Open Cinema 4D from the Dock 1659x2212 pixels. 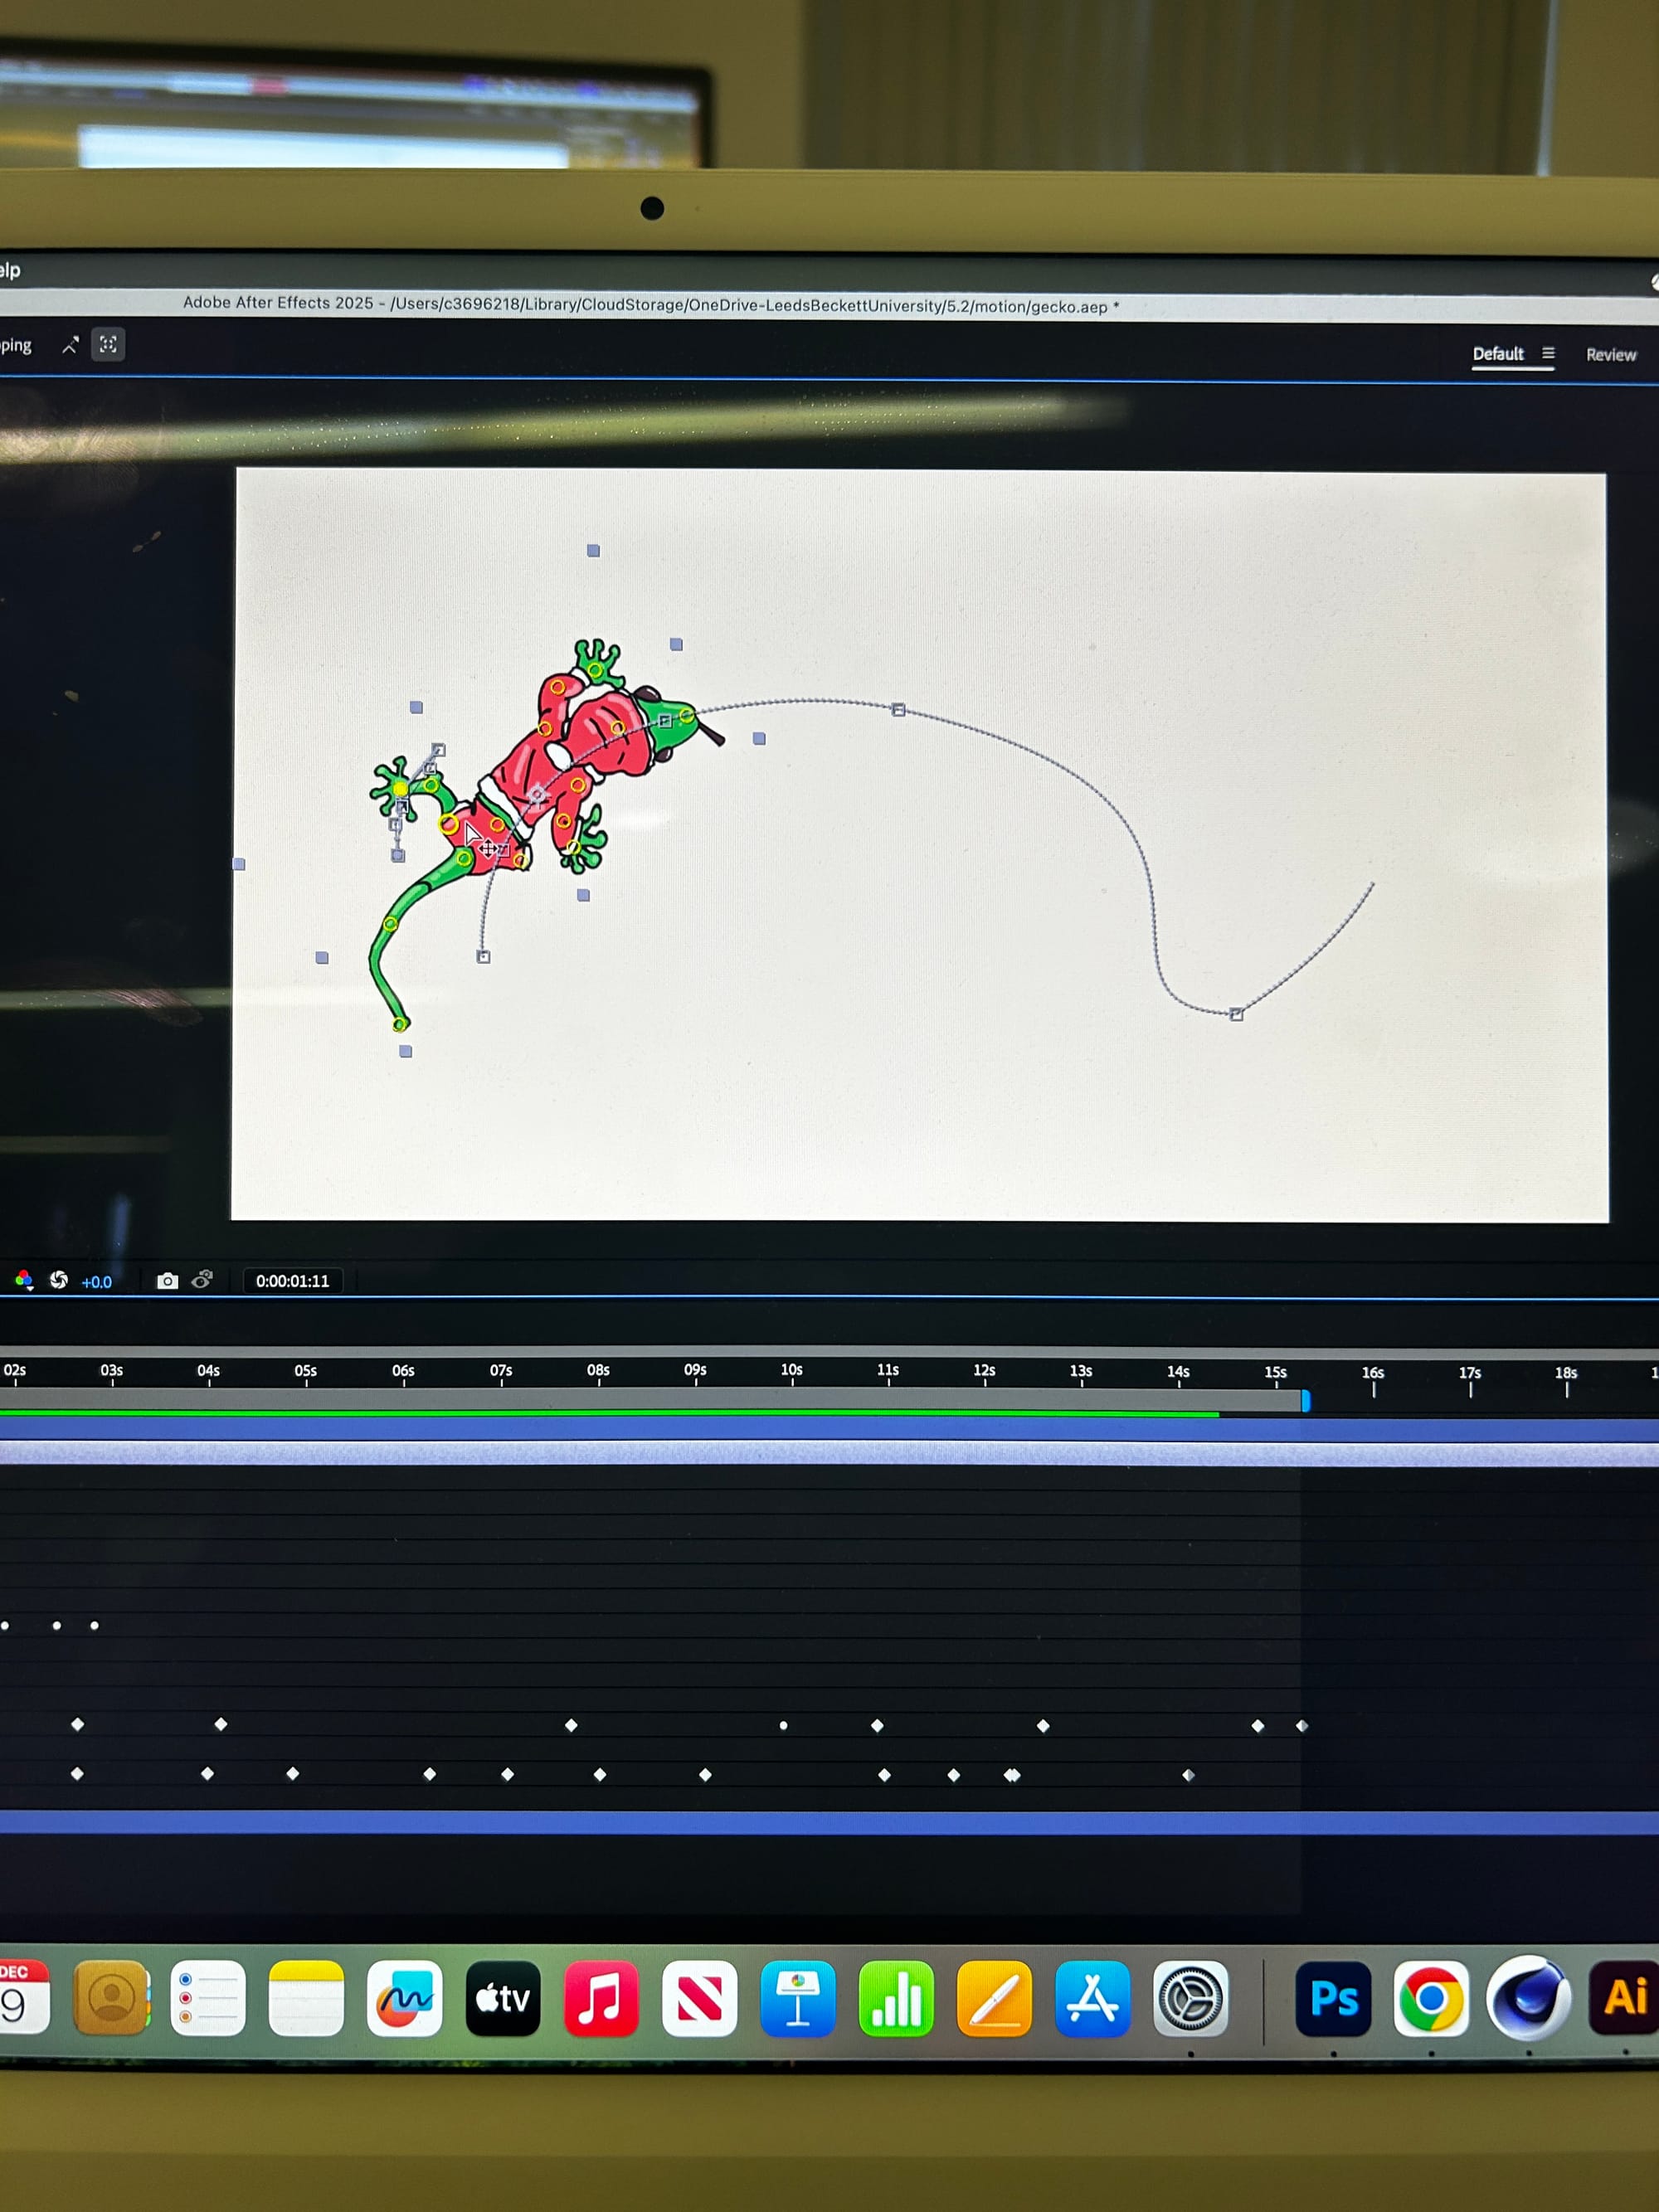(1528, 1998)
